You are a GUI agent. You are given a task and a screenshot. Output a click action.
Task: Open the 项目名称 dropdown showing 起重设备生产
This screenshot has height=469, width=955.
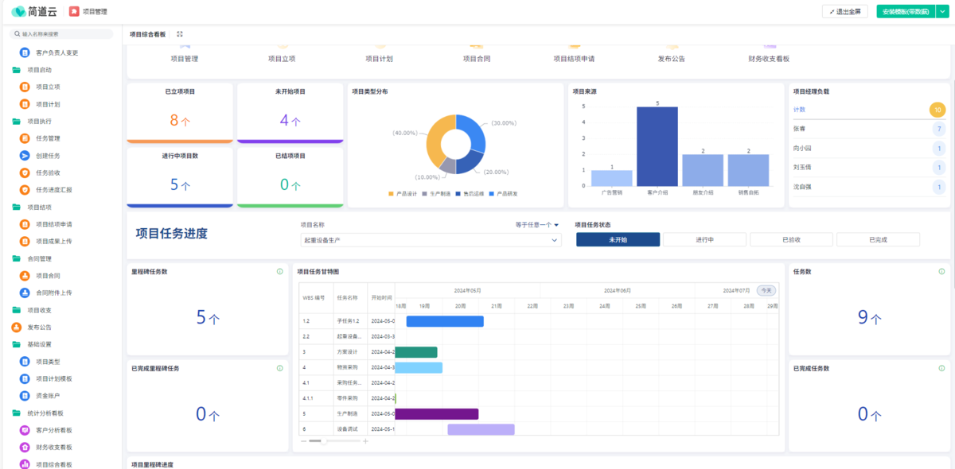430,239
